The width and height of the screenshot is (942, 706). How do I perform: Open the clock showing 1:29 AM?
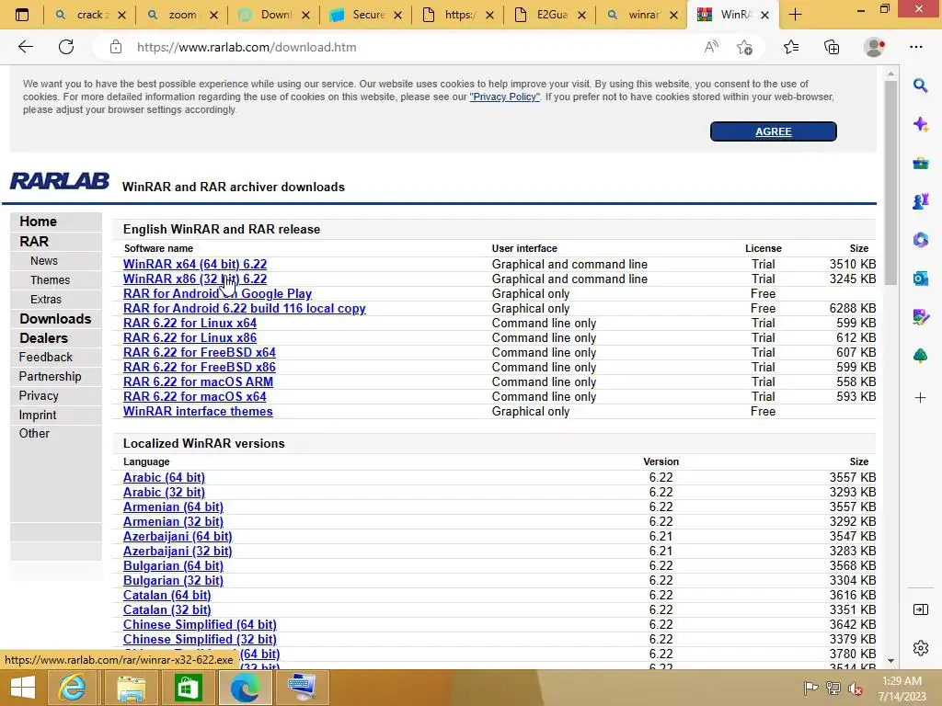(902, 688)
